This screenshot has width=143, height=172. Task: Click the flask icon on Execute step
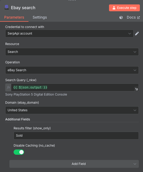point(114,8)
